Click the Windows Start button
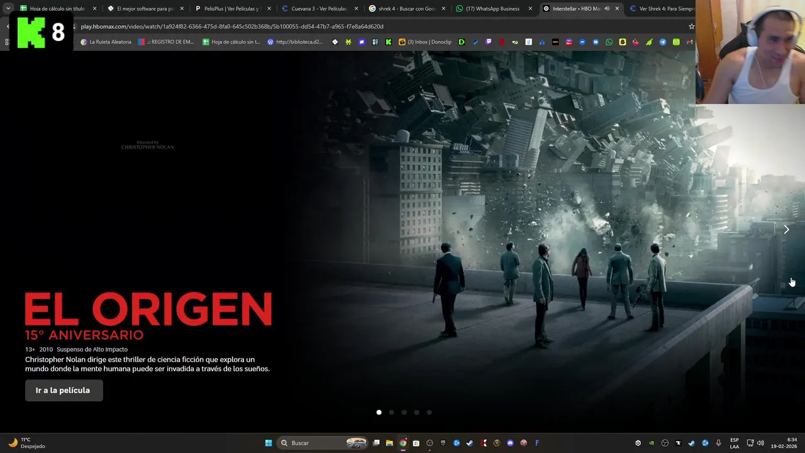Viewport: 805px width, 453px height. [x=269, y=443]
